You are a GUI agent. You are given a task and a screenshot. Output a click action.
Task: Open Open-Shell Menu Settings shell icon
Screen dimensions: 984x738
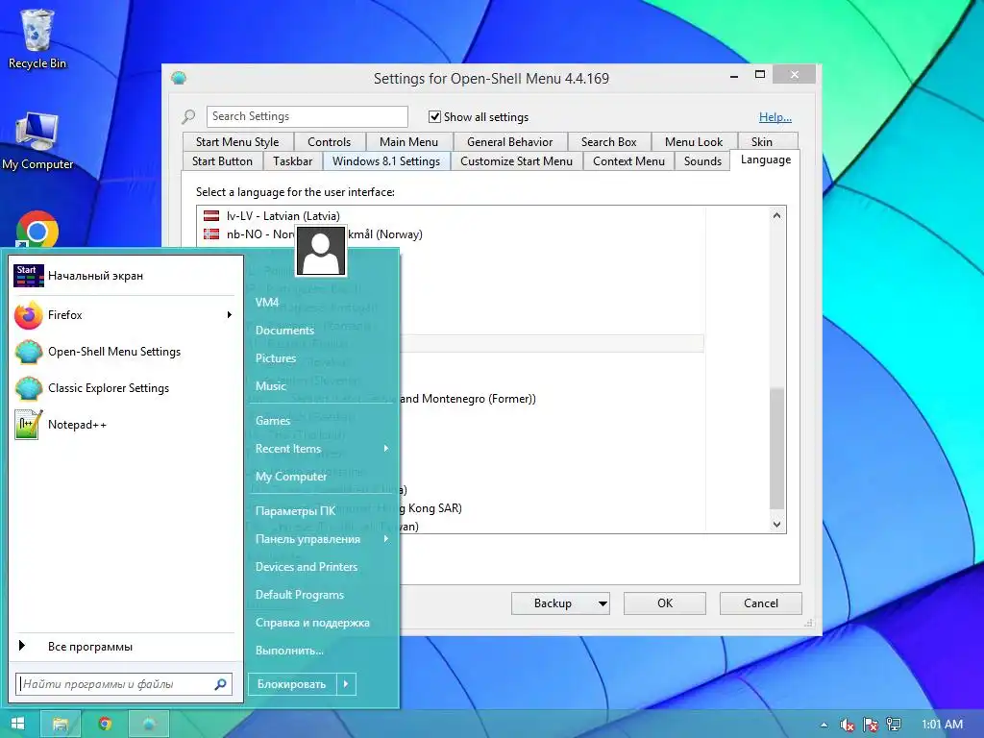tap(28, 352)
